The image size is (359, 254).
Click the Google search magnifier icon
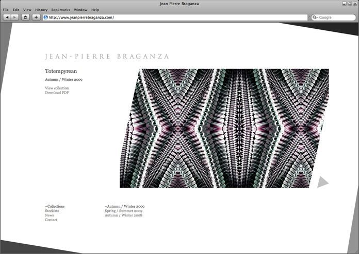[x=315, y=17]
